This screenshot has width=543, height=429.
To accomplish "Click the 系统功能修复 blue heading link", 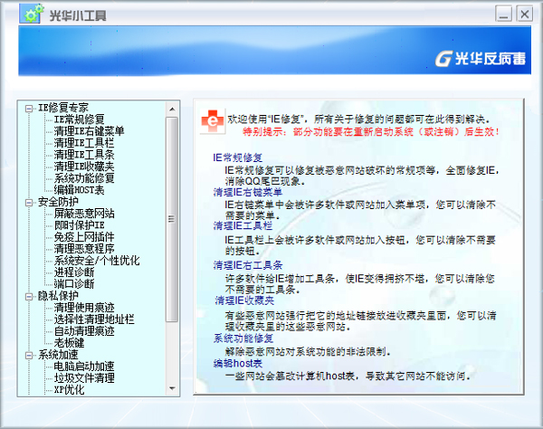I will (x=243, y=338).
